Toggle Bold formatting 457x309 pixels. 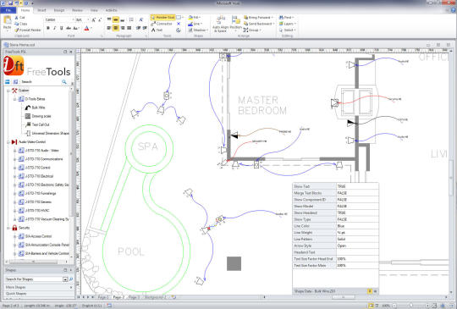pos(48,28)
